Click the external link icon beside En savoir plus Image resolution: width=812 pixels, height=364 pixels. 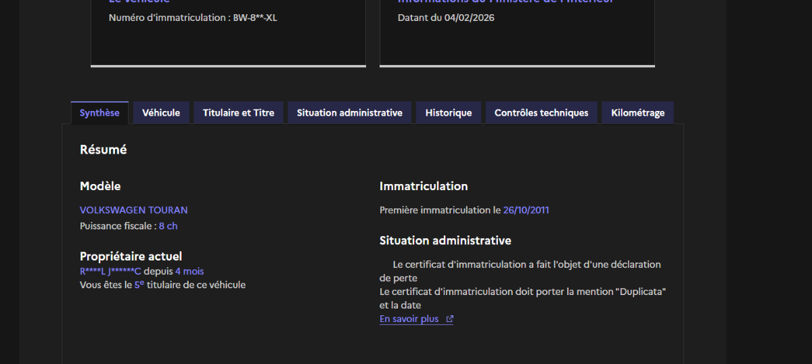(x=450, y=319)
